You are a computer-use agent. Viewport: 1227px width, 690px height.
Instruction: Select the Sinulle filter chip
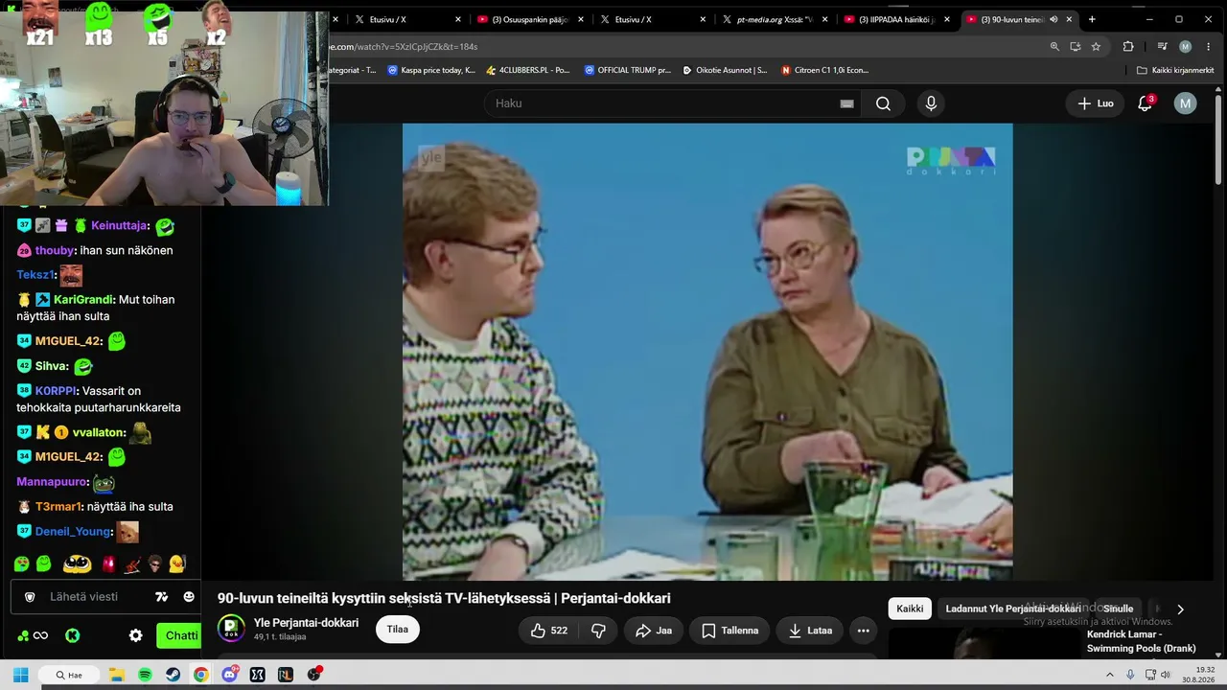pyautogui.click(x=1118, y=609)
